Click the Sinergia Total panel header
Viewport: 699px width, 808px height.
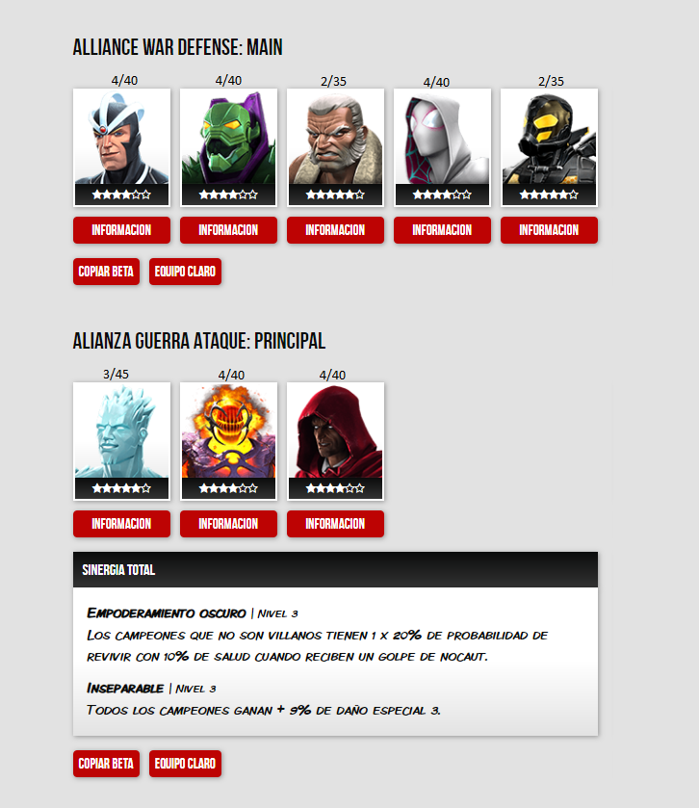pyautogui.click(x=335, y=569)
